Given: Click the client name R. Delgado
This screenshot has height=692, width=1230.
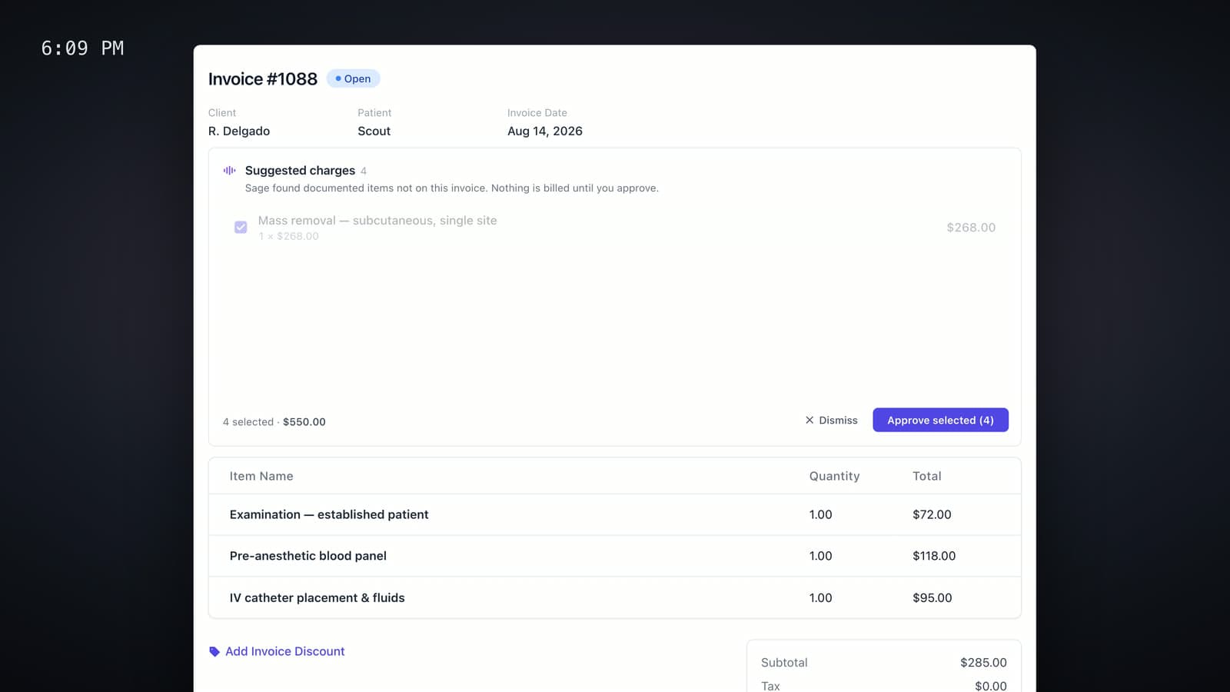Looking at the screenshot, I should (239, 131).
